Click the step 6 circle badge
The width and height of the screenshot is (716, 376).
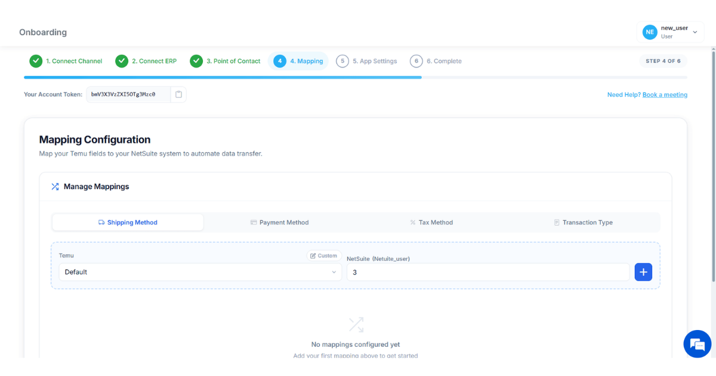416,61
